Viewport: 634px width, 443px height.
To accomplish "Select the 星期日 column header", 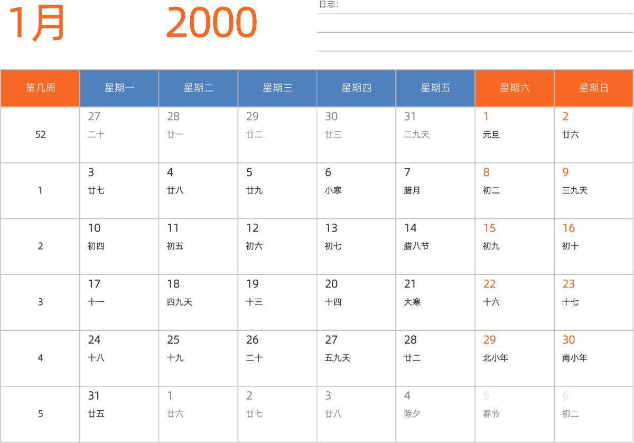I will [594, 88].
